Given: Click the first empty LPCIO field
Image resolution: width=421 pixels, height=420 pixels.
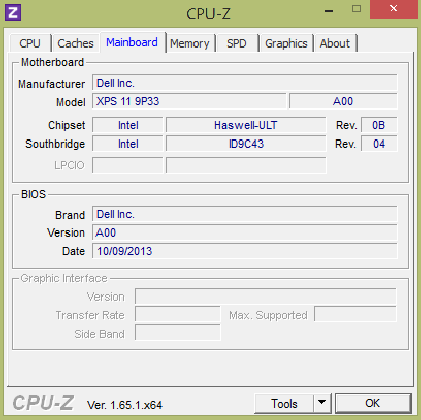Looking at the screenshot, I should (x=128, y=165).
